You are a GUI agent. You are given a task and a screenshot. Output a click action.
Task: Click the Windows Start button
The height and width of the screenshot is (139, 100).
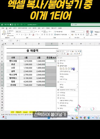49,118
